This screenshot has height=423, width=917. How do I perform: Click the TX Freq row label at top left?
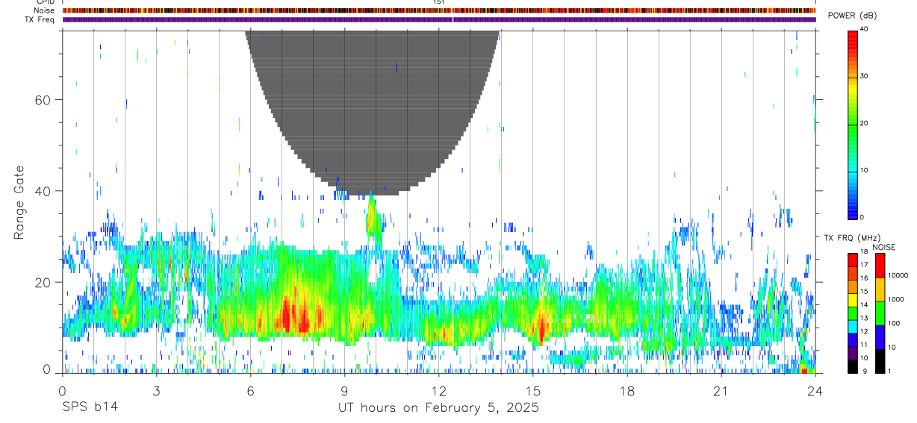[x=40, y=19]
